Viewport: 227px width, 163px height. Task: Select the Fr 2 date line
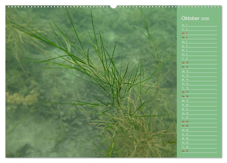pyautogui.click(x=199, y=29)
